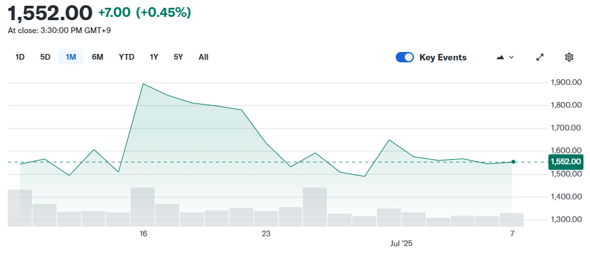
Task: Switch chart to 1Y range
Action: point(154,57)
